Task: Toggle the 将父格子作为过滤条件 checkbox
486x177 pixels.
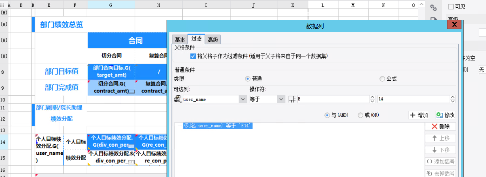Action: click(193, 56)
